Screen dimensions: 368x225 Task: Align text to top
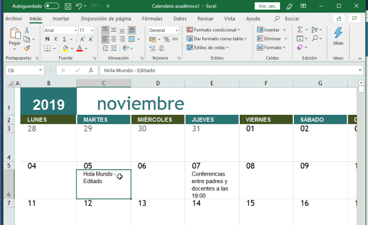click(105, 30)
